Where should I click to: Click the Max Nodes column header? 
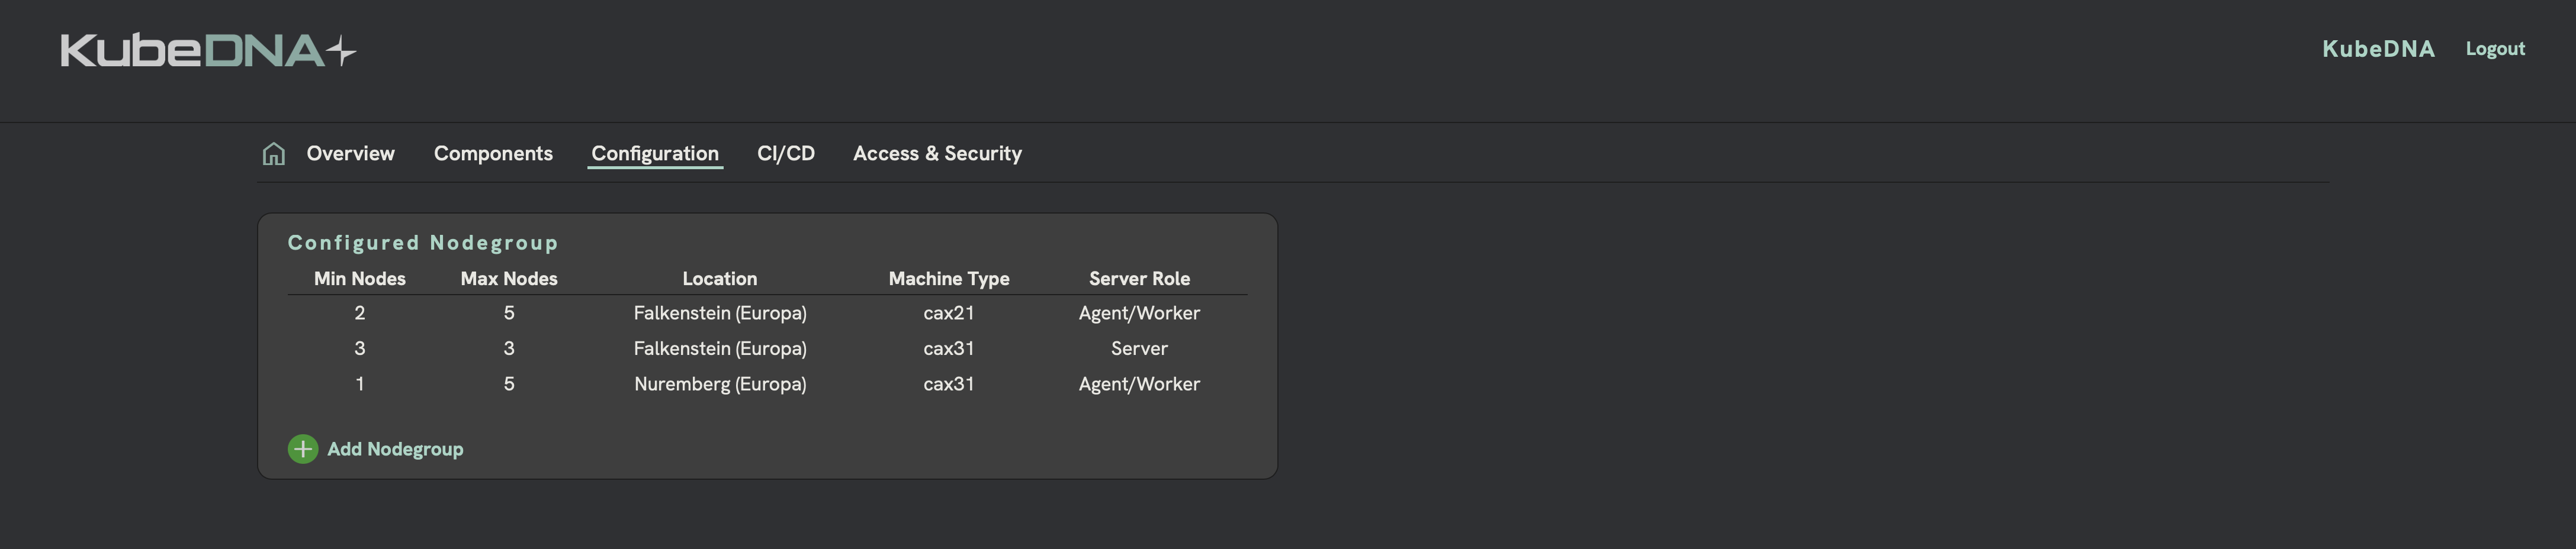point(509,279)
